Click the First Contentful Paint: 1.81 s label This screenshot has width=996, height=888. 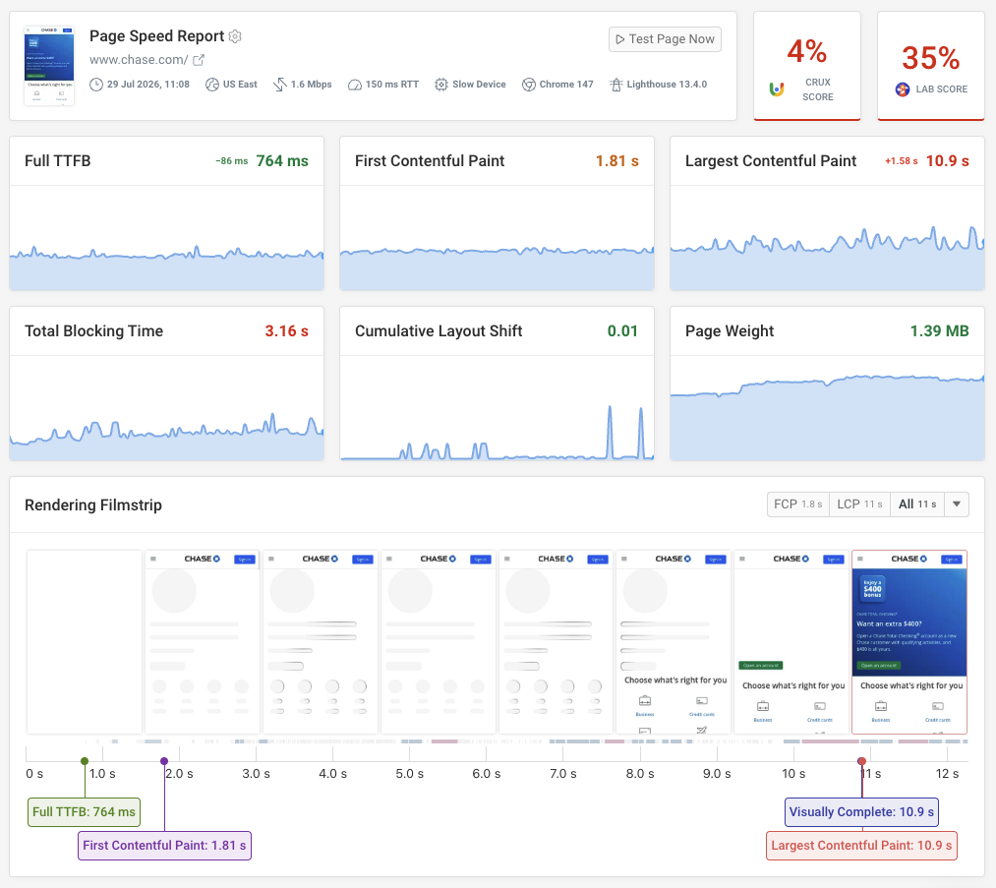coord(164,846)
